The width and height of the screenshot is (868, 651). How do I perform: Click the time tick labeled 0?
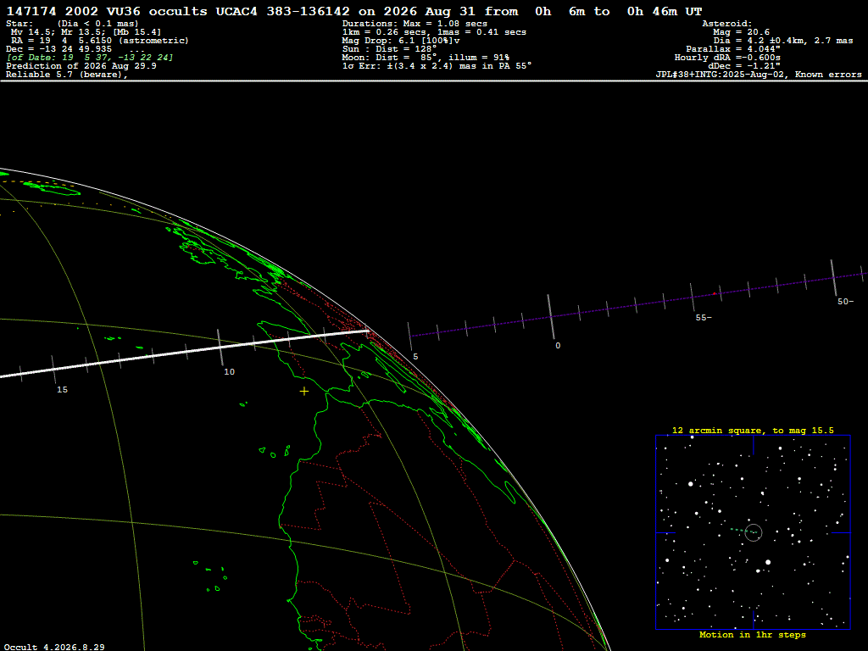[551, 317]
